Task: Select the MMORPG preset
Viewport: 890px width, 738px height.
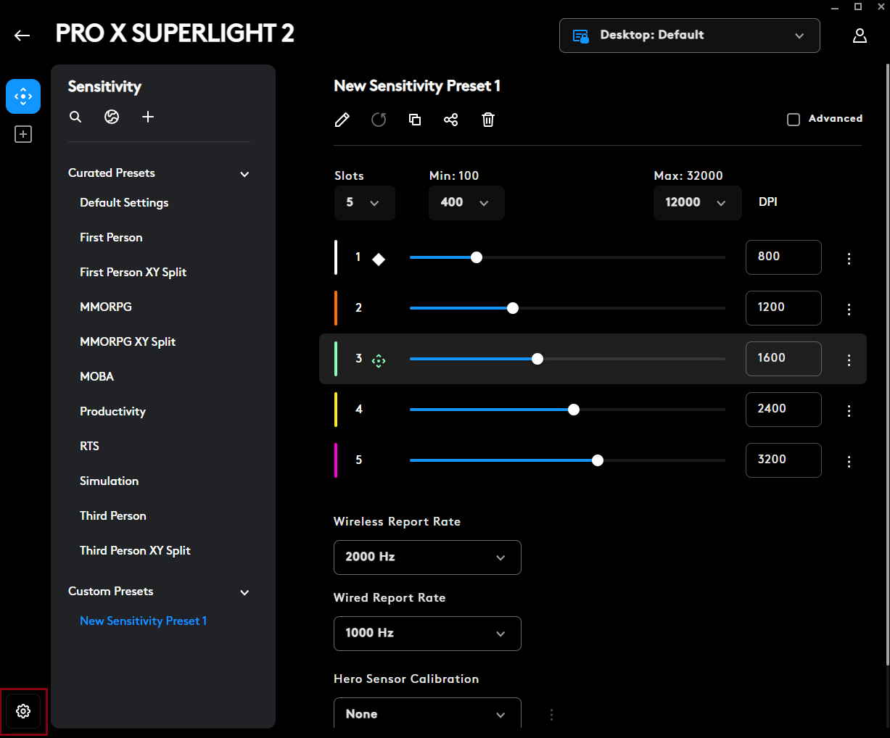Action: [106, 307]
